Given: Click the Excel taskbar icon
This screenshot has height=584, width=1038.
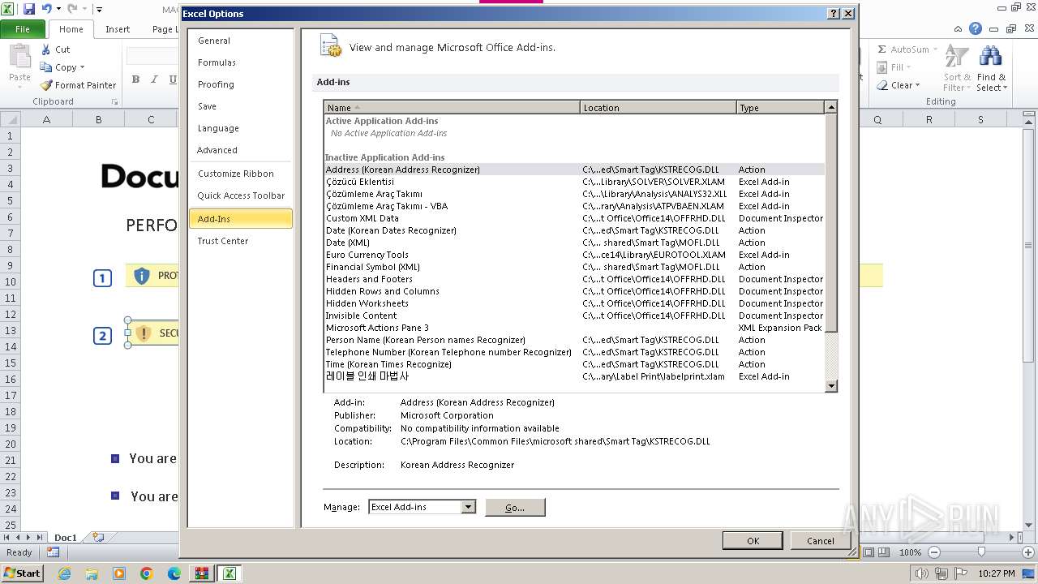Looking at the screenshot, I should click(229, 573).
